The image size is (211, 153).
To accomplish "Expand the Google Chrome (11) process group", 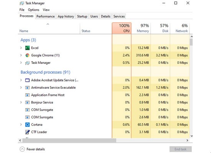I will [21, 55].
